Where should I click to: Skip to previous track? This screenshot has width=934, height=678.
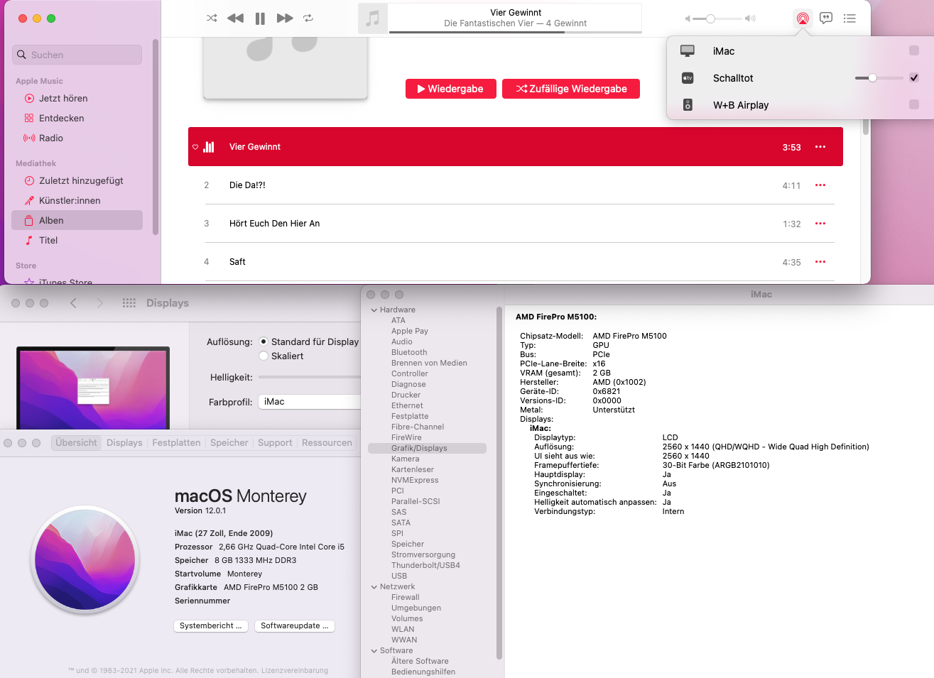[x=235, y=18]
